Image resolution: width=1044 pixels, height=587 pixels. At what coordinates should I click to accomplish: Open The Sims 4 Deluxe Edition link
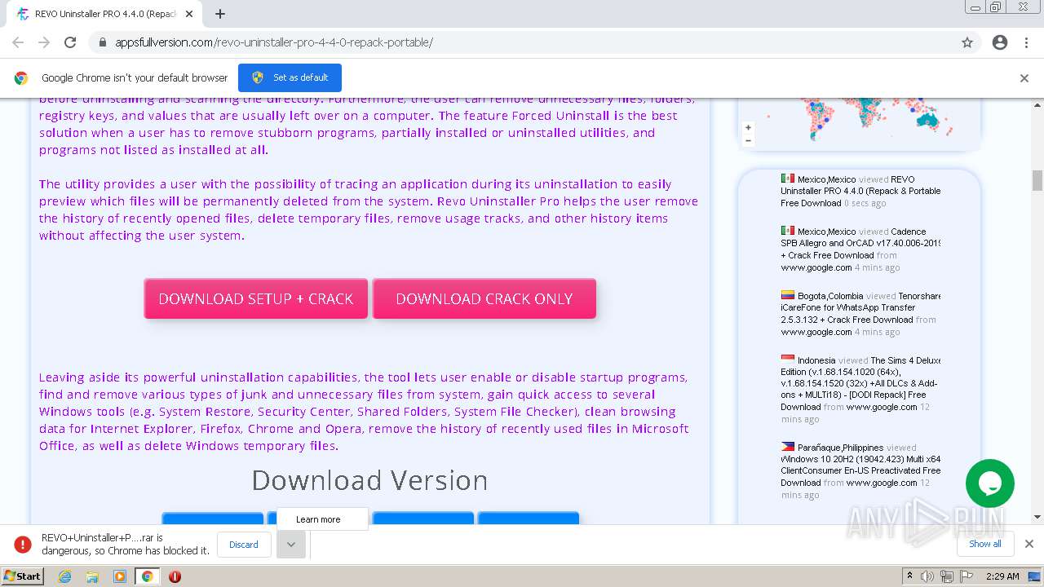click(860, 383)
